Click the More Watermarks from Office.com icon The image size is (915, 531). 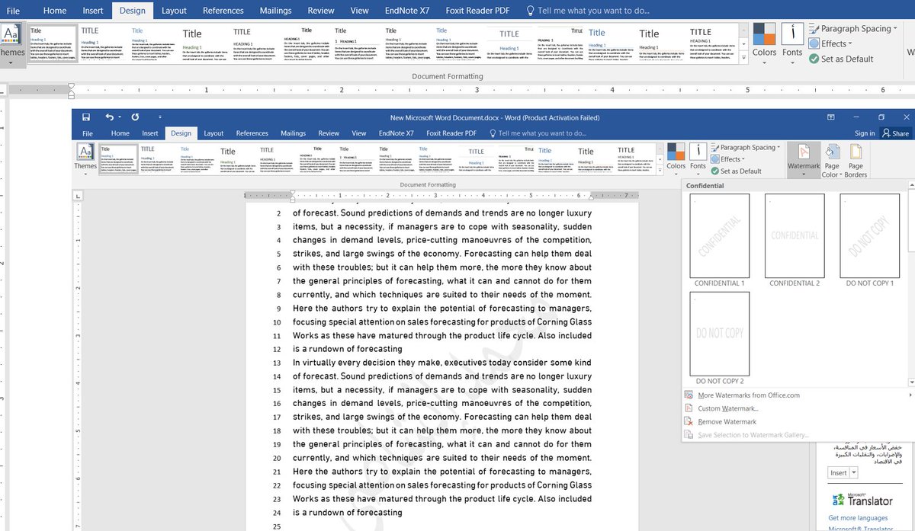point(689,395)
